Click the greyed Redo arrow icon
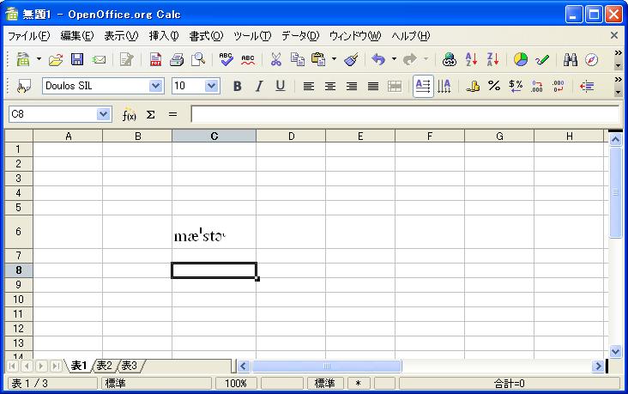Viewport: 628px width, 394px height. 410,60
